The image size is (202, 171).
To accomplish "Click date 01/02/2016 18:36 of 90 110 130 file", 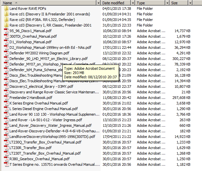I will pyautogui.click(x=117, y=114).
